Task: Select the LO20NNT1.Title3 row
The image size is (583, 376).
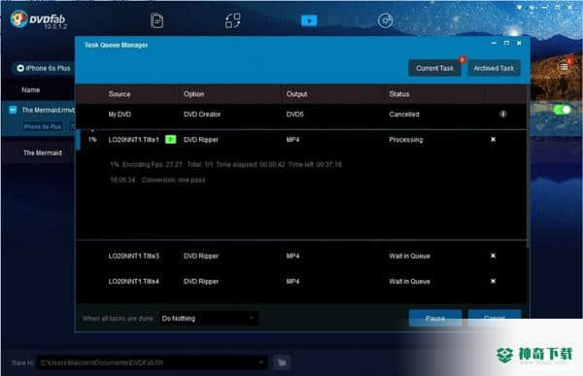Action: point(301,256)
